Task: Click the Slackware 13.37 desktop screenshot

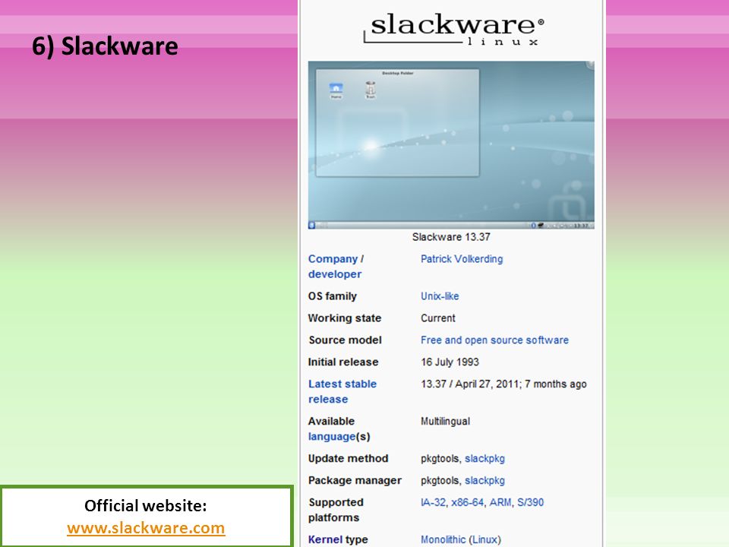Action: [451, 145]
